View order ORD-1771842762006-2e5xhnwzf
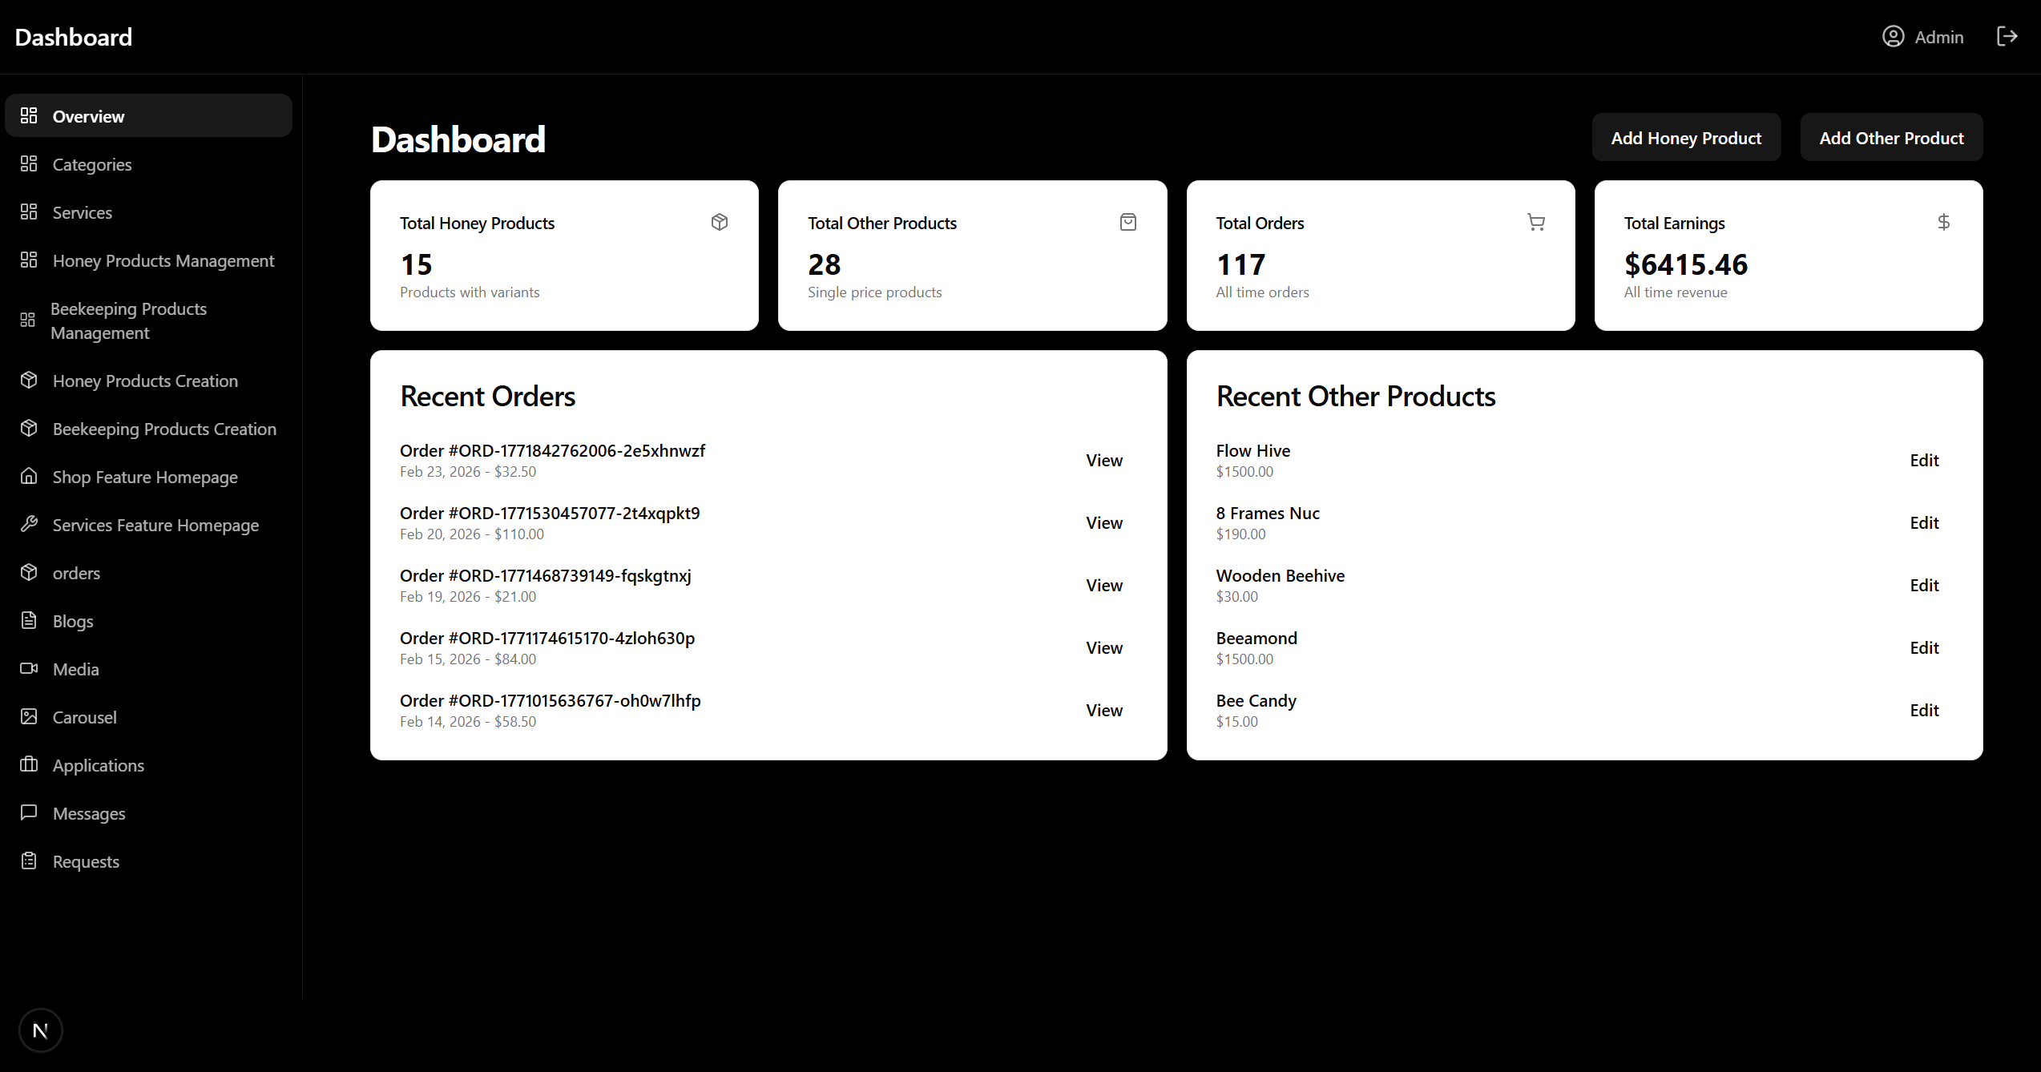2041x1072 pixels. coord(1104,459)
